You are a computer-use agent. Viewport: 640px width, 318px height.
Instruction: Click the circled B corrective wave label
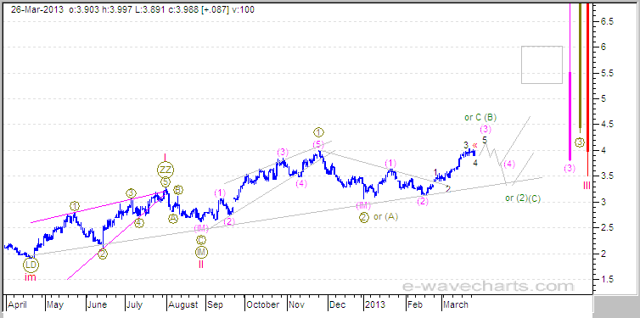pyautogui.click(x=178, y=190)
